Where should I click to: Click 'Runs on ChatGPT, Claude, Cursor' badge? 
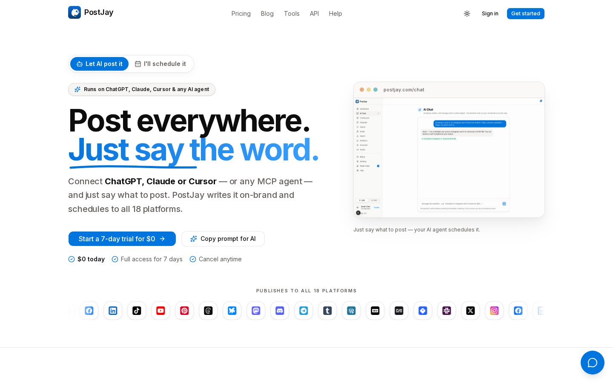tap(142, 89)
